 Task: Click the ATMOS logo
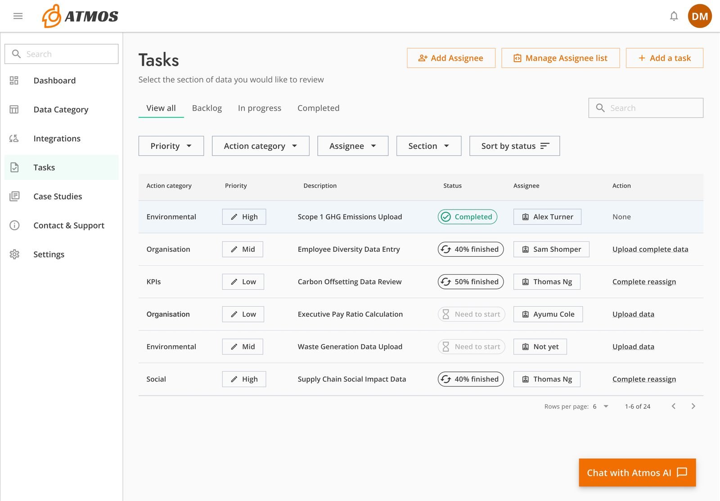(80, 16)
